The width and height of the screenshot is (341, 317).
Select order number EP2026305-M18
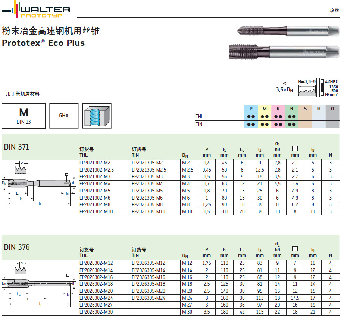pos(148,284)
